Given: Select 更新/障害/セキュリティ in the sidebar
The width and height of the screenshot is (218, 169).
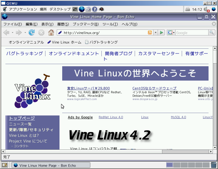Looking at the screenshot, I should click(31, 130).
